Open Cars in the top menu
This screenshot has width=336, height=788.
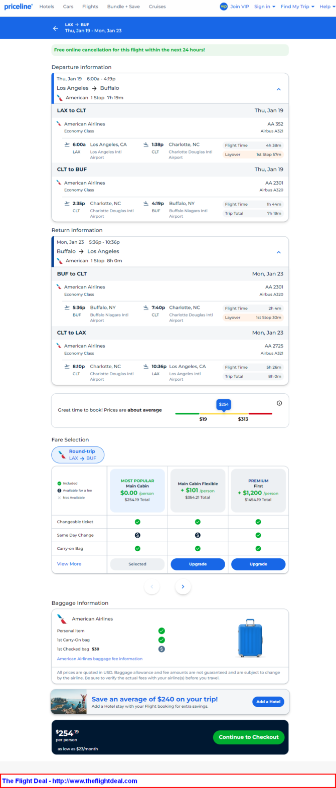pos(68,7)
